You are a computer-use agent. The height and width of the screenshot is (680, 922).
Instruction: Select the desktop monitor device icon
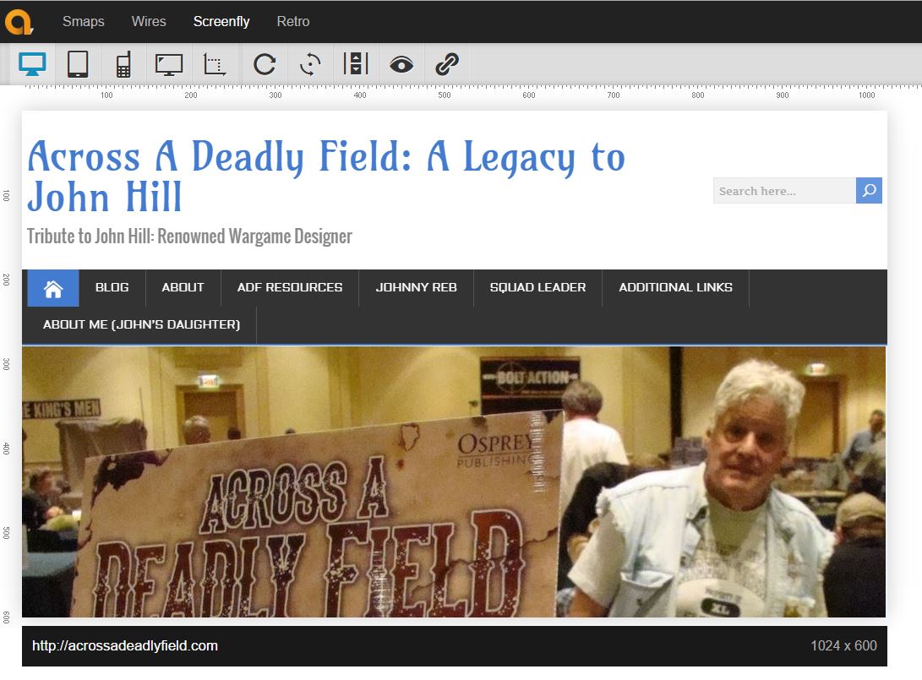click(x=32, y=64)
